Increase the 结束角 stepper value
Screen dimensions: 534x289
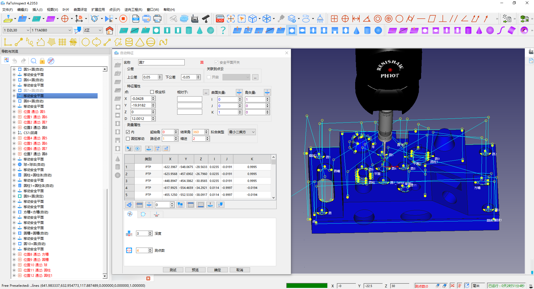point(206,131)
